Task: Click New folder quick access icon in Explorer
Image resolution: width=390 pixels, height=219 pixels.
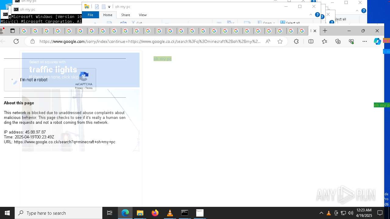Action: coord(104,7)
